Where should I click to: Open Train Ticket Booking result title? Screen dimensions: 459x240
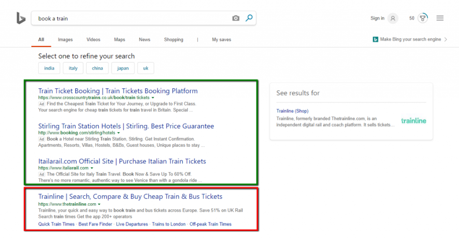click(118, 91)
